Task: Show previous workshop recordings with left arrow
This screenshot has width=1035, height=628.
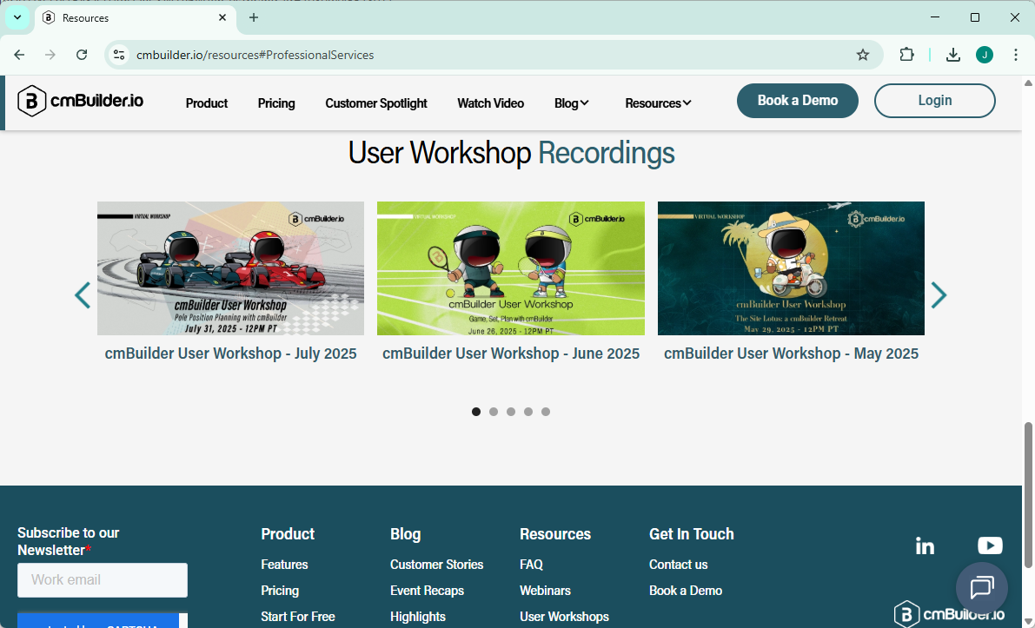Action: point(83,294)
